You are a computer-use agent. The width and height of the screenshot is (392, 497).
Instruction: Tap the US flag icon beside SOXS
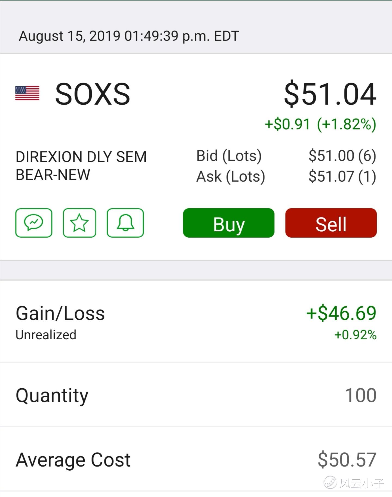pos(27,93)
